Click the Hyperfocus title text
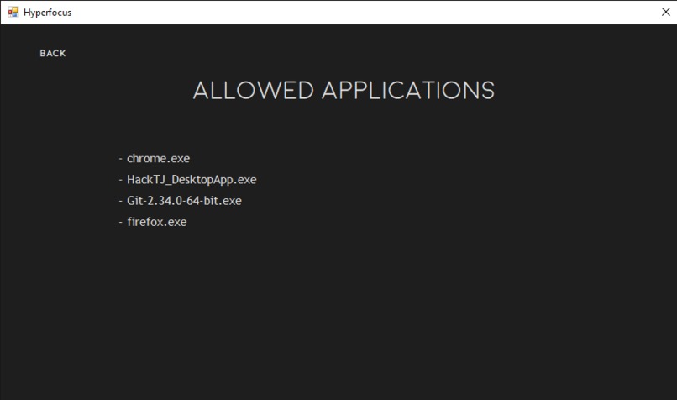Viewport: 677px width, 400px height. 48,13
